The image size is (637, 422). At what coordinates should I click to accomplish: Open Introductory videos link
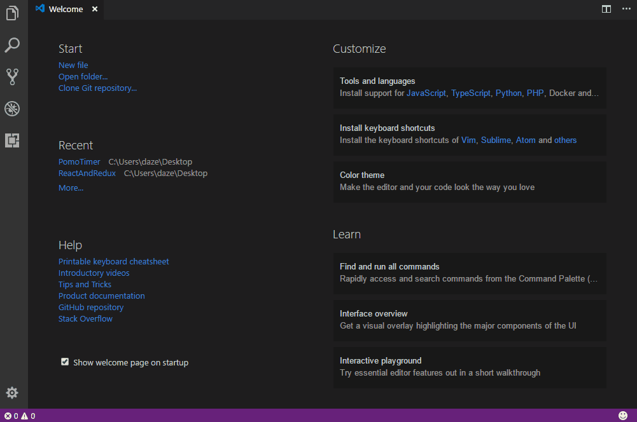[94, 273]
